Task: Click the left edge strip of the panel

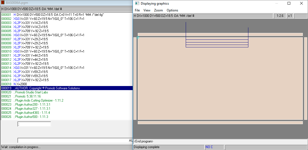Action: point(135,78)
